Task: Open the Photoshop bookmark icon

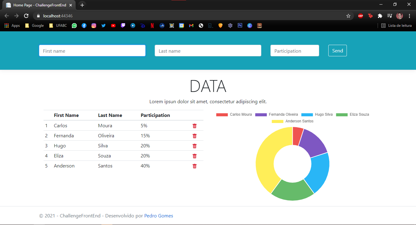Action: [240, 26]
